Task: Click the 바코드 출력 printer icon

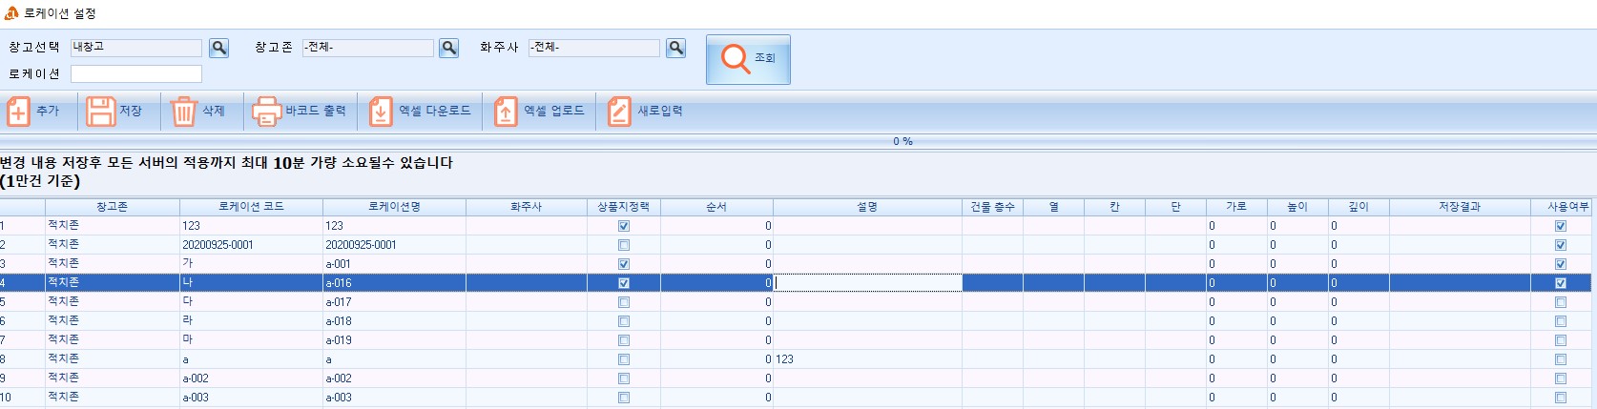Action: (266, 112)
